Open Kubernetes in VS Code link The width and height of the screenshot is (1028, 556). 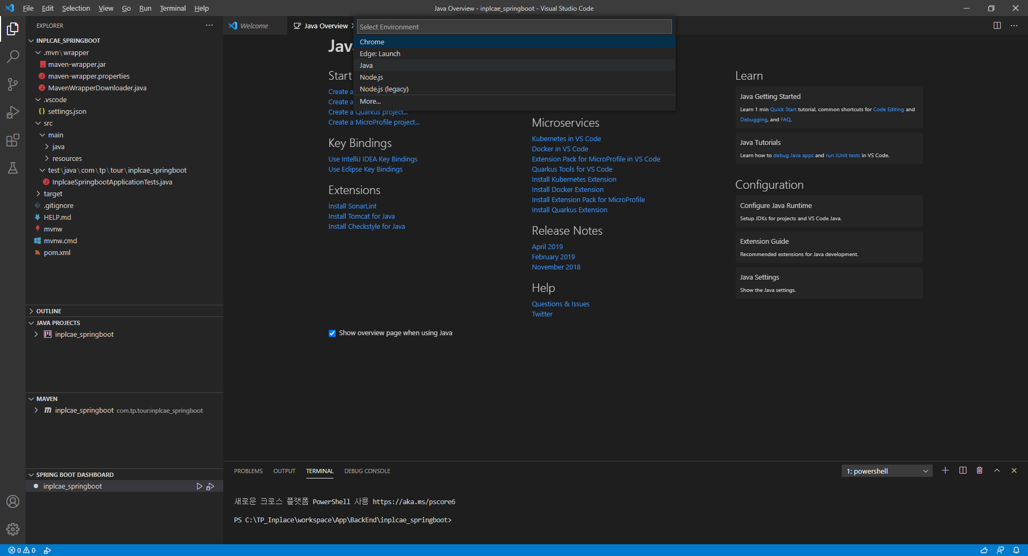566,138
